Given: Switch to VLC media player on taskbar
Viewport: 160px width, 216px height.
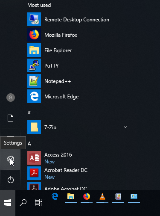Looking at the screenshot, I should (x=102, y=197).
